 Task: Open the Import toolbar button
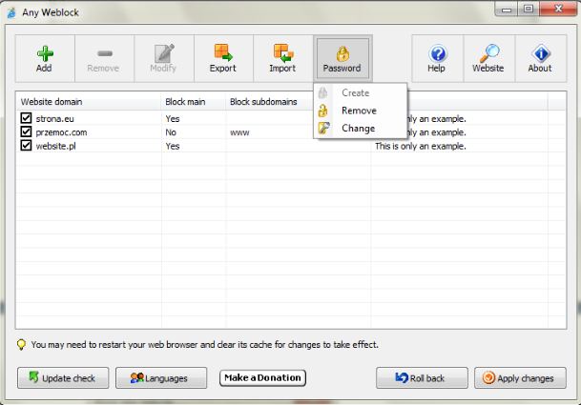pyautogui.click(x=283, y=58)
